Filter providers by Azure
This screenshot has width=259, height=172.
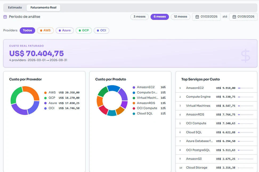[65, 31]
